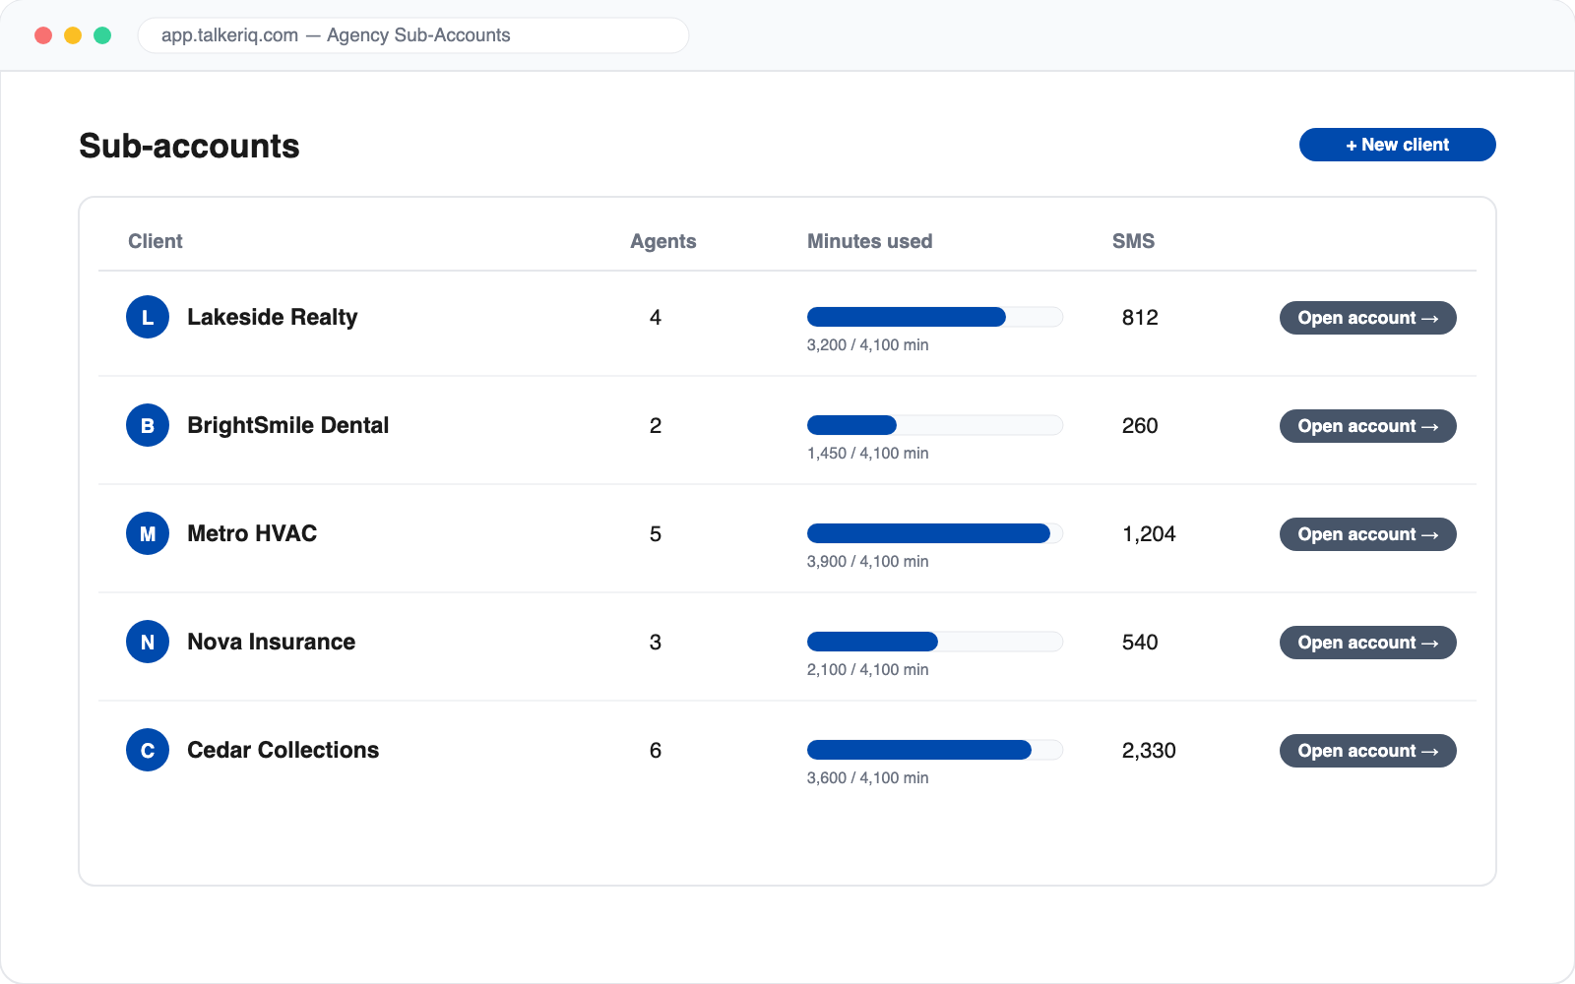This screenshot has height=984, width=1575.
Task: Click the SMS column header
Action: coord(1134,241)
